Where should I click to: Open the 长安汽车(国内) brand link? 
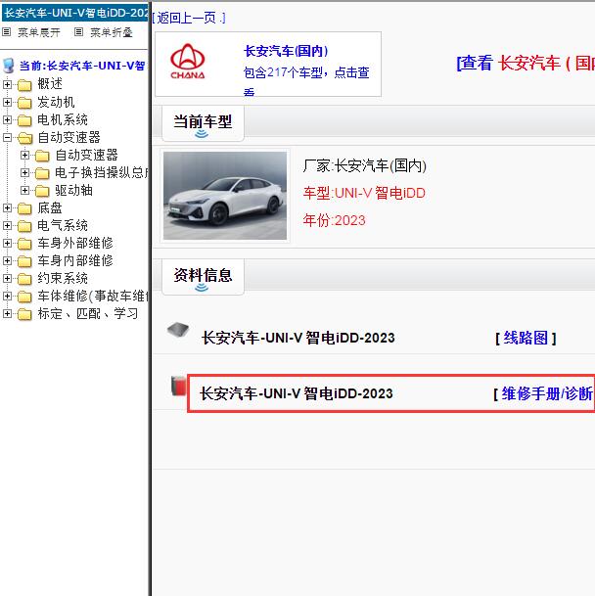click(286, 51)
